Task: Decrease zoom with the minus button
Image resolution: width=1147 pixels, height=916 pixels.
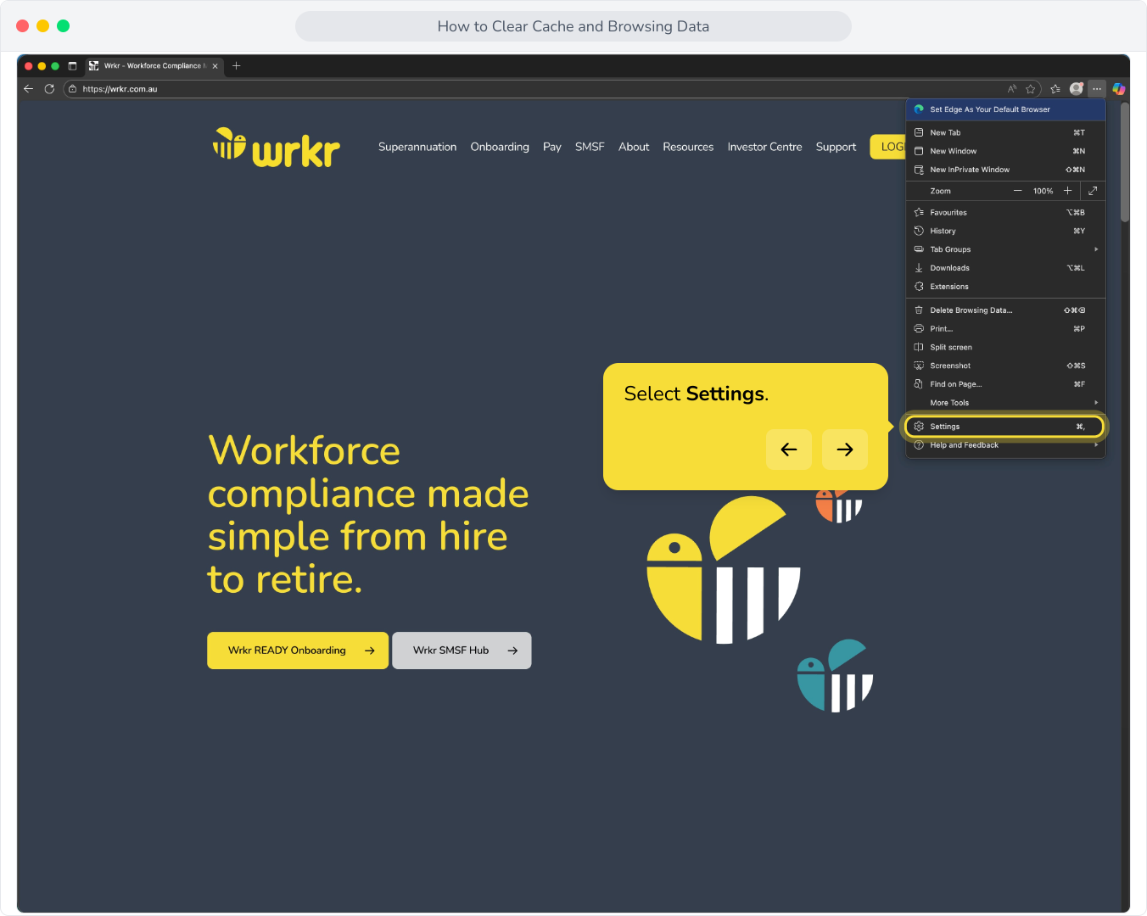Action: 1018,191
